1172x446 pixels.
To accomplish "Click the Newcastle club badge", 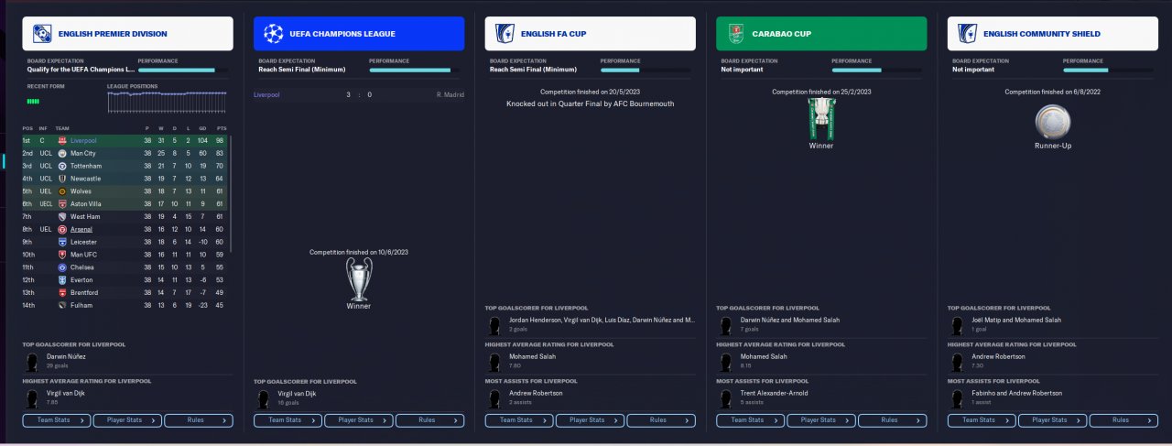I will click(62, 179).
